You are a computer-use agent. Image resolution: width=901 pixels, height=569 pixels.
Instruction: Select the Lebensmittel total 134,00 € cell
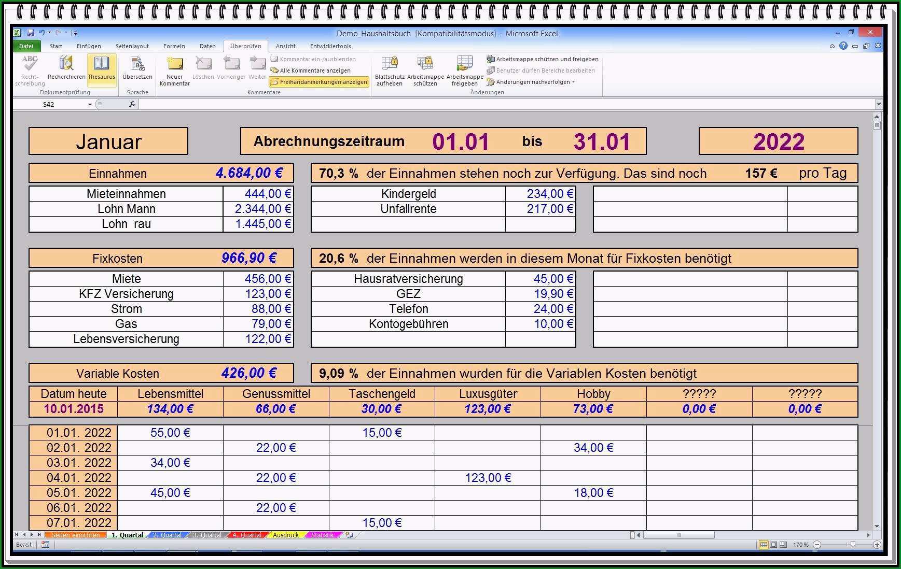[170, 409]
